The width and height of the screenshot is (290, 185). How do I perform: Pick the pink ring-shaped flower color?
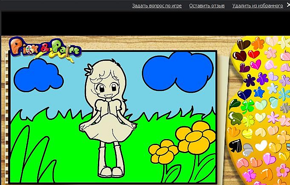[283, 170]
